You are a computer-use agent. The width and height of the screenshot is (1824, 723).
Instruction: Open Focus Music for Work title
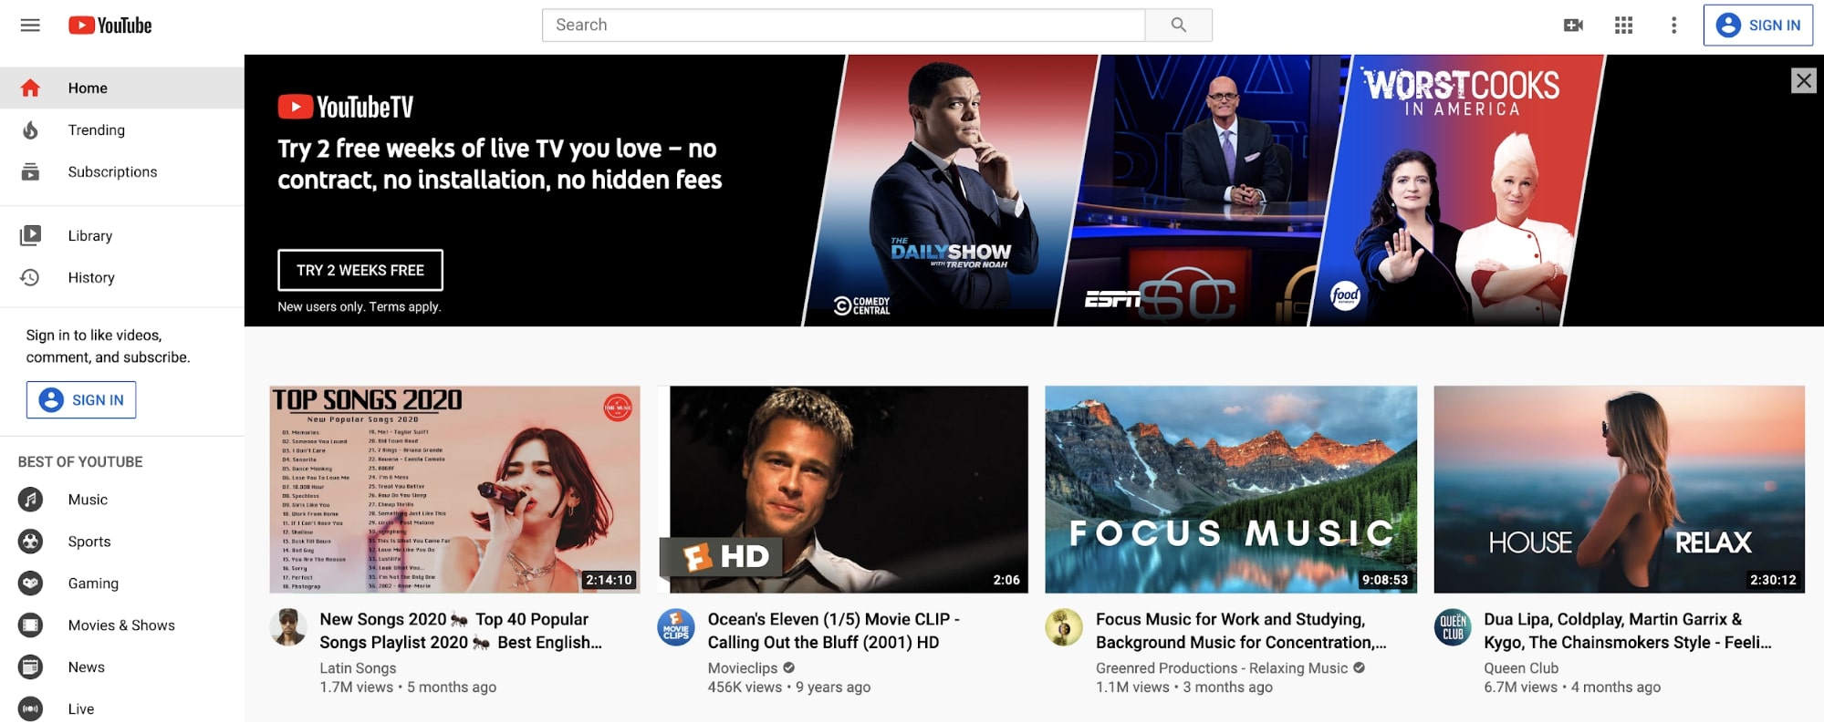point(1241,631)
